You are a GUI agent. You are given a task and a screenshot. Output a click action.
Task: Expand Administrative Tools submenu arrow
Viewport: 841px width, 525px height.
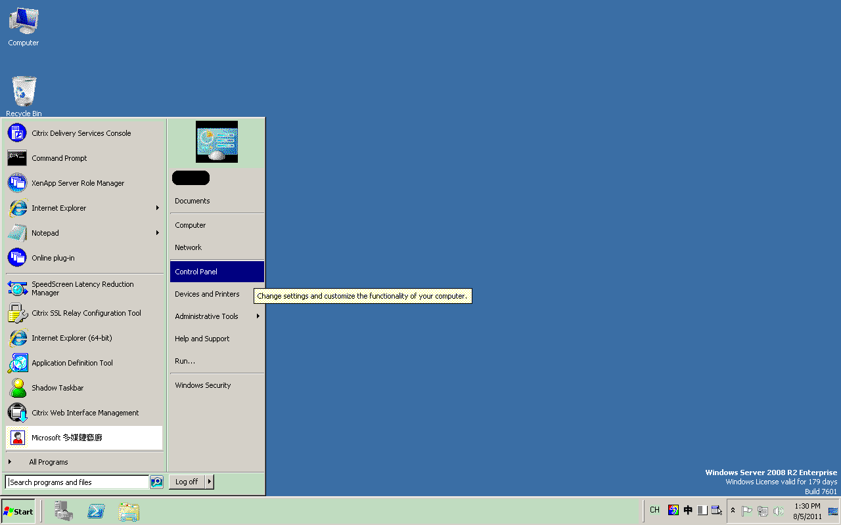tap(258, 316)
